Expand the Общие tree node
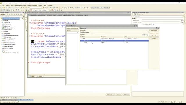Screen dimensions: 186x105 (1, 20)
